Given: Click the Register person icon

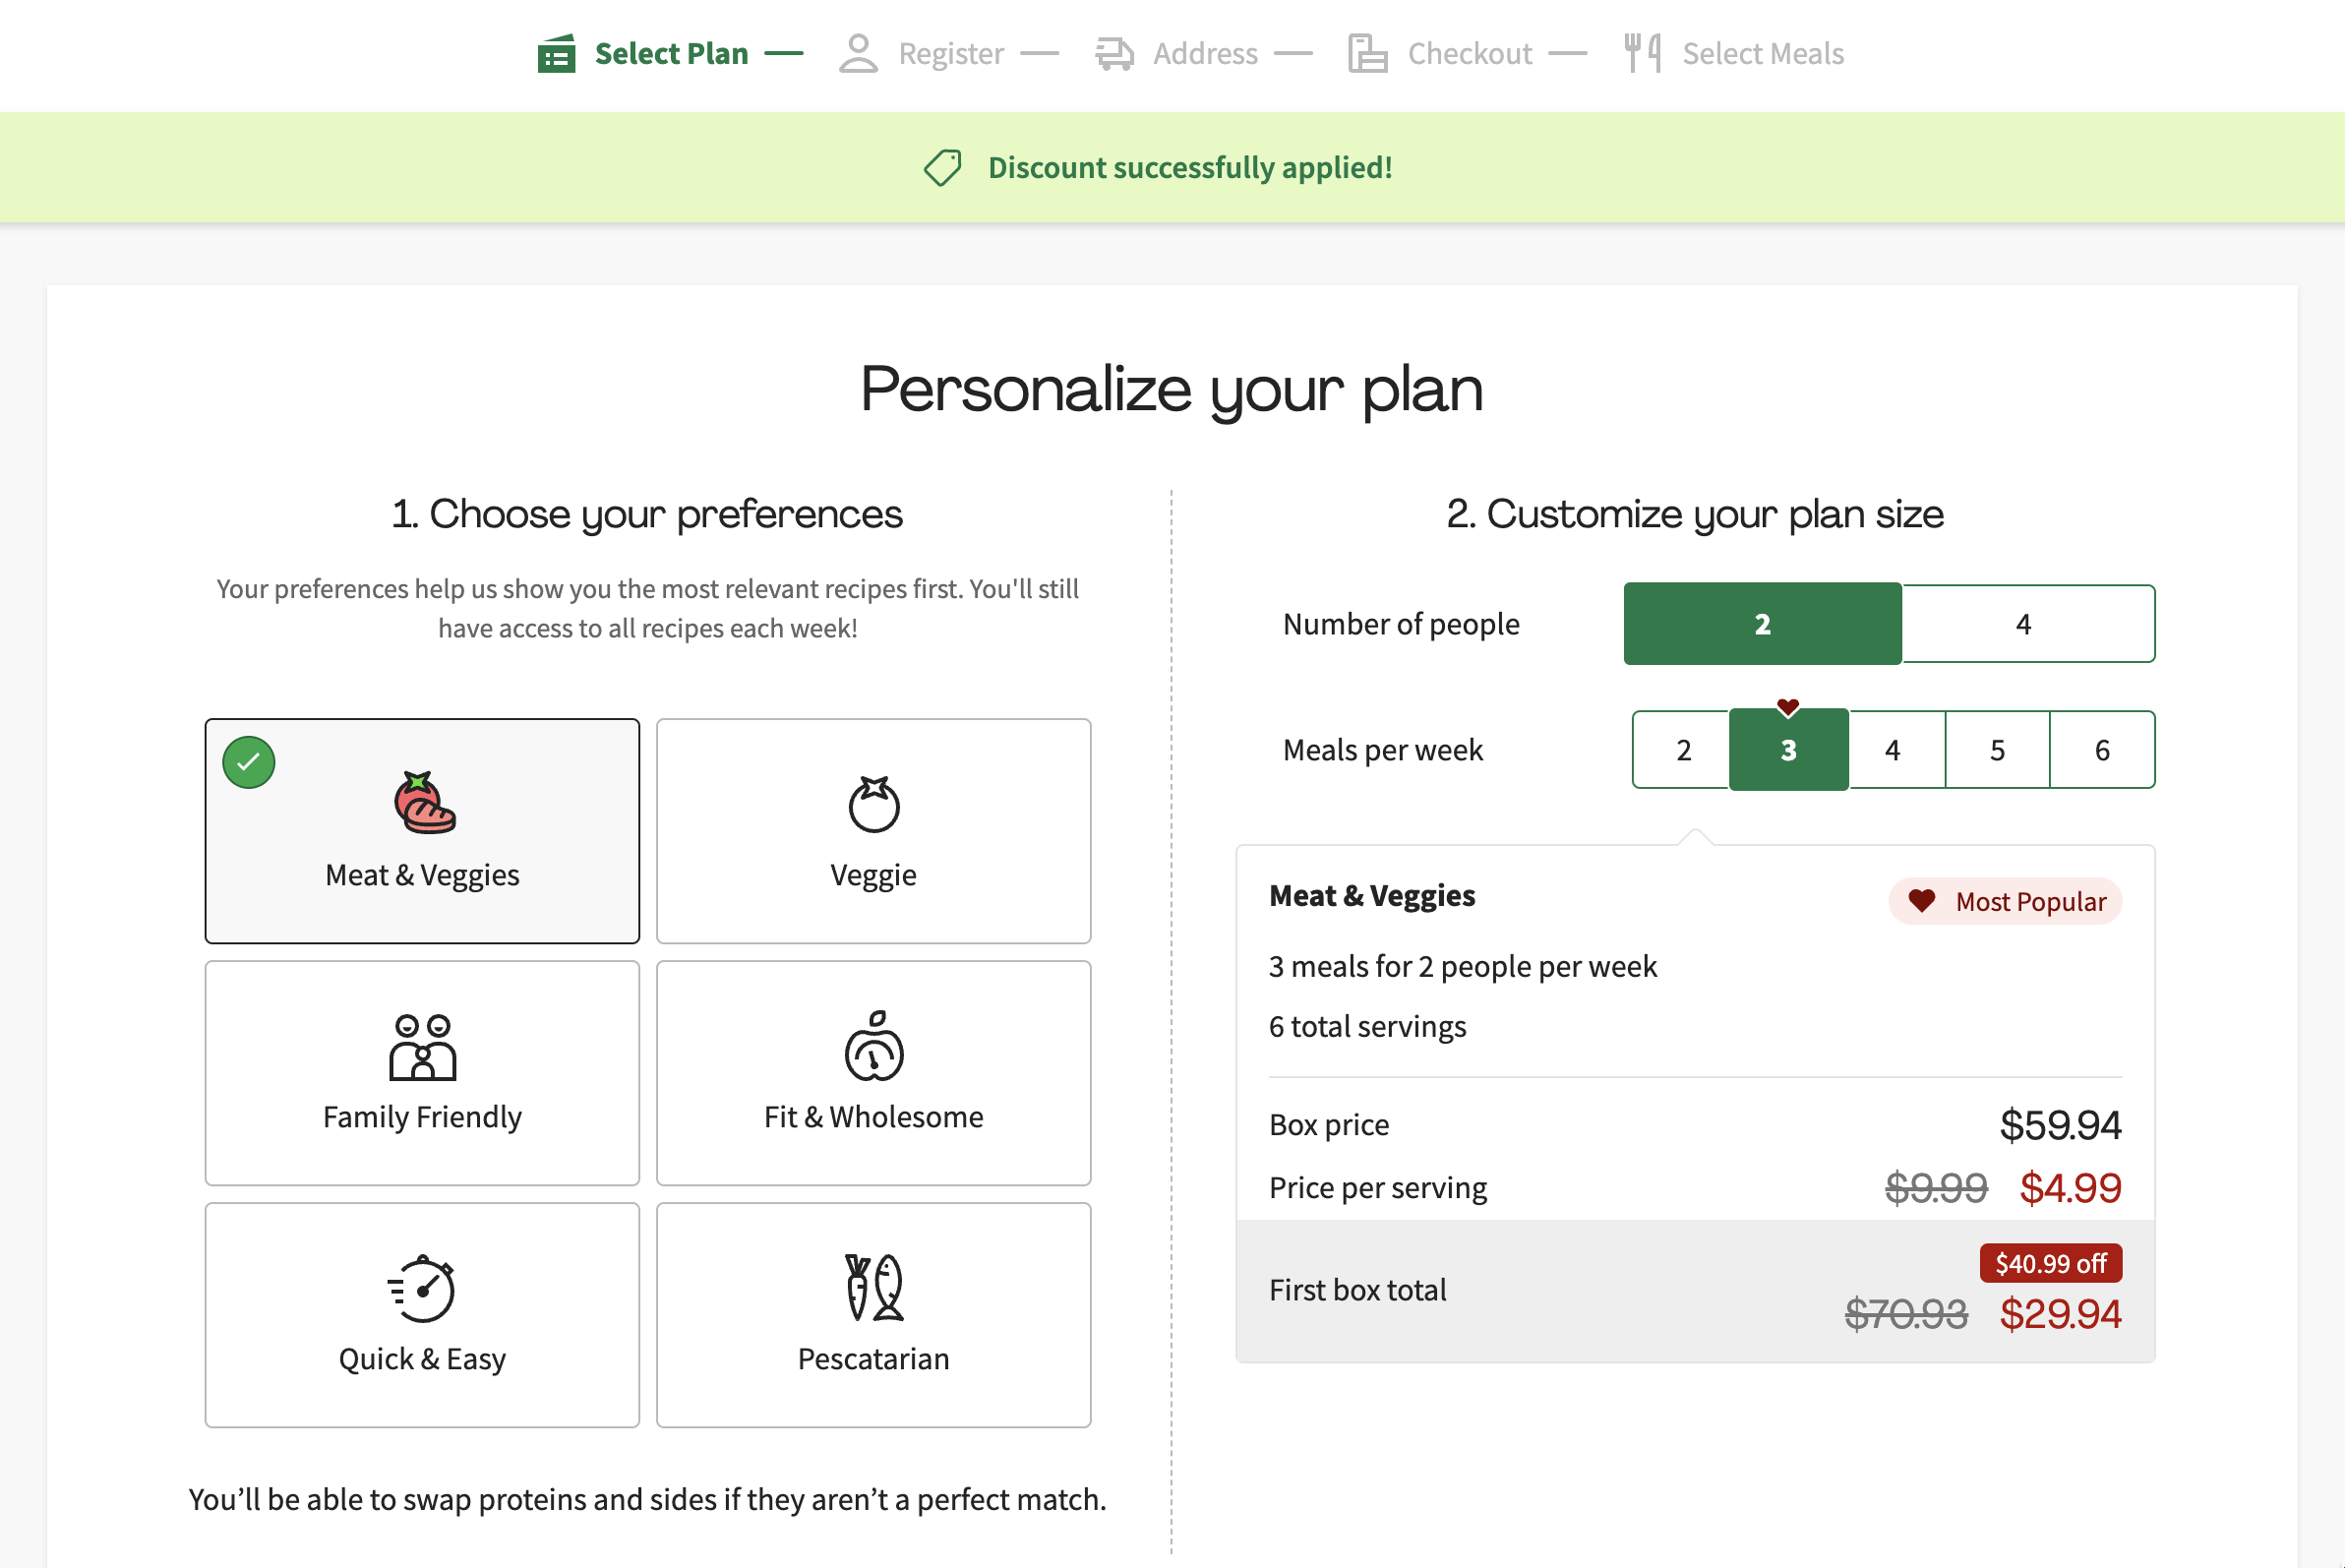Looking at the screenshot, I should click(x=858, y=54).
